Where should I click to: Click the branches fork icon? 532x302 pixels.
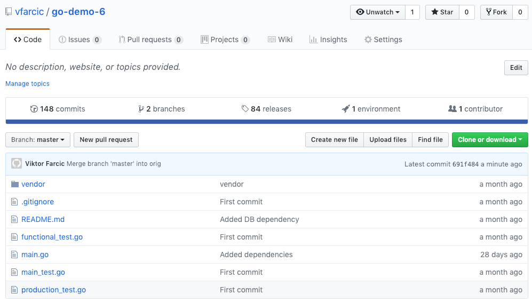pos(141,109)
